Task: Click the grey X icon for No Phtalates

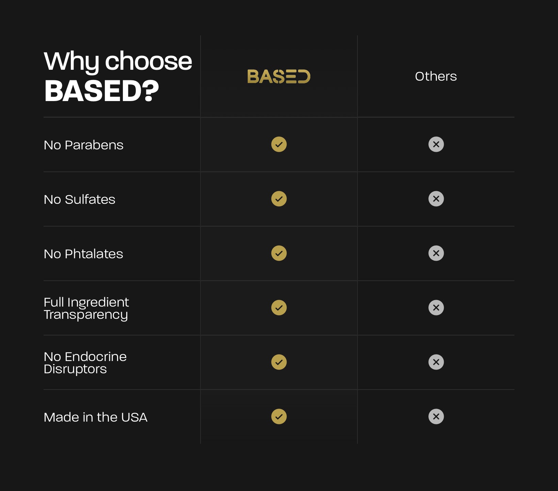Action: (436, 253)
